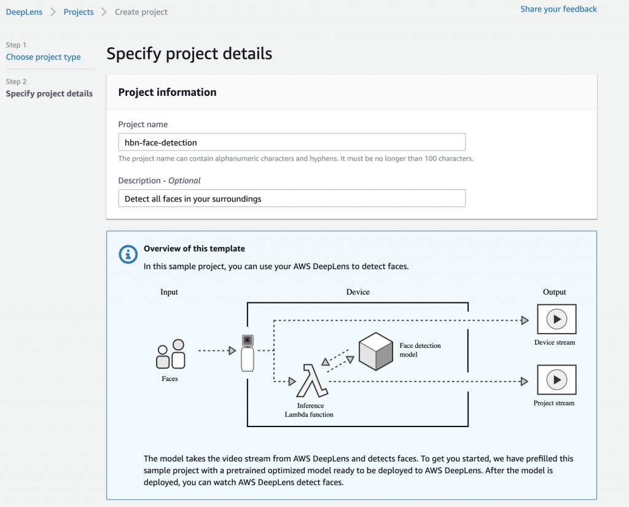Viewport: 629px width, 507px height.
Task: Click the Face detection model cube icon
Action: (x=376, y=352)
